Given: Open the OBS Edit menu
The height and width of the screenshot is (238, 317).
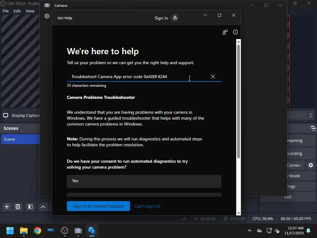Looking at the screenshot, I should tap(17, 11).
